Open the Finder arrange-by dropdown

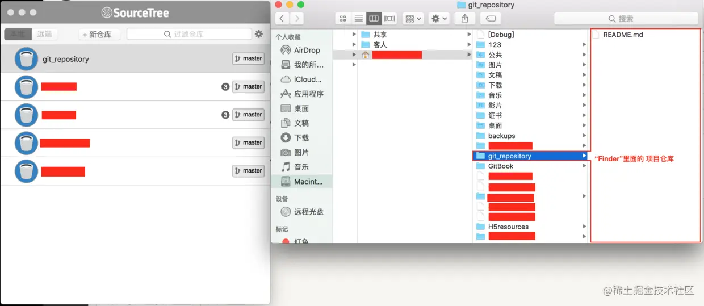tap(413, 19)
